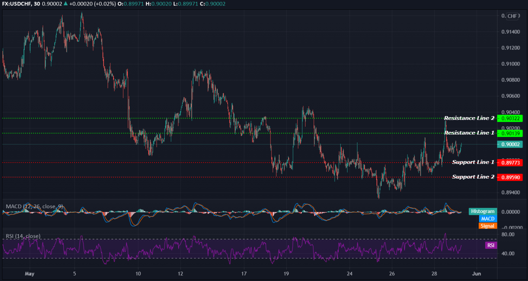Select the 0.90139 green price tag
The height and width of the screenshot is (281, 528).
510,133
